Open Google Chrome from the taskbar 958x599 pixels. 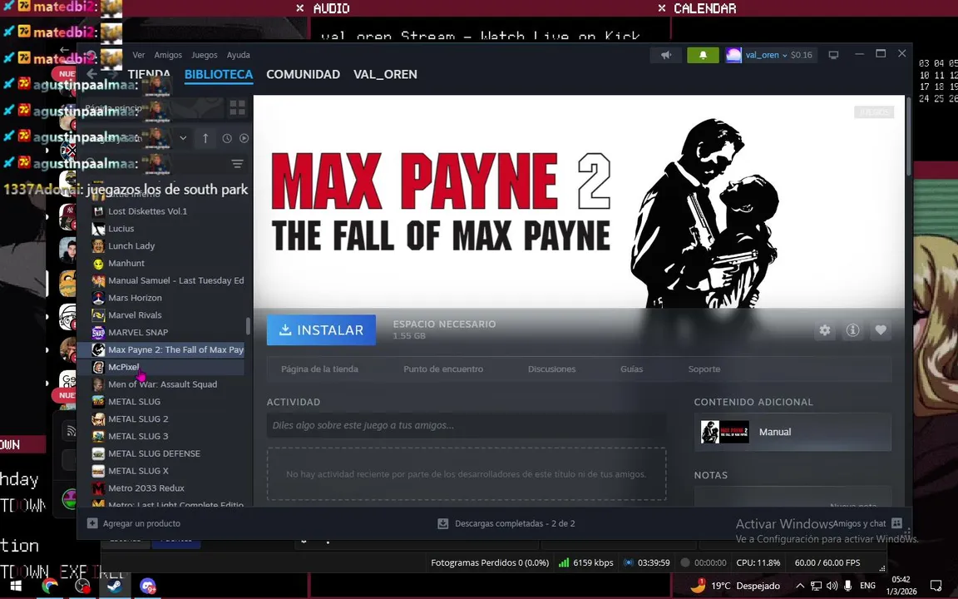[x=50, y=586]
